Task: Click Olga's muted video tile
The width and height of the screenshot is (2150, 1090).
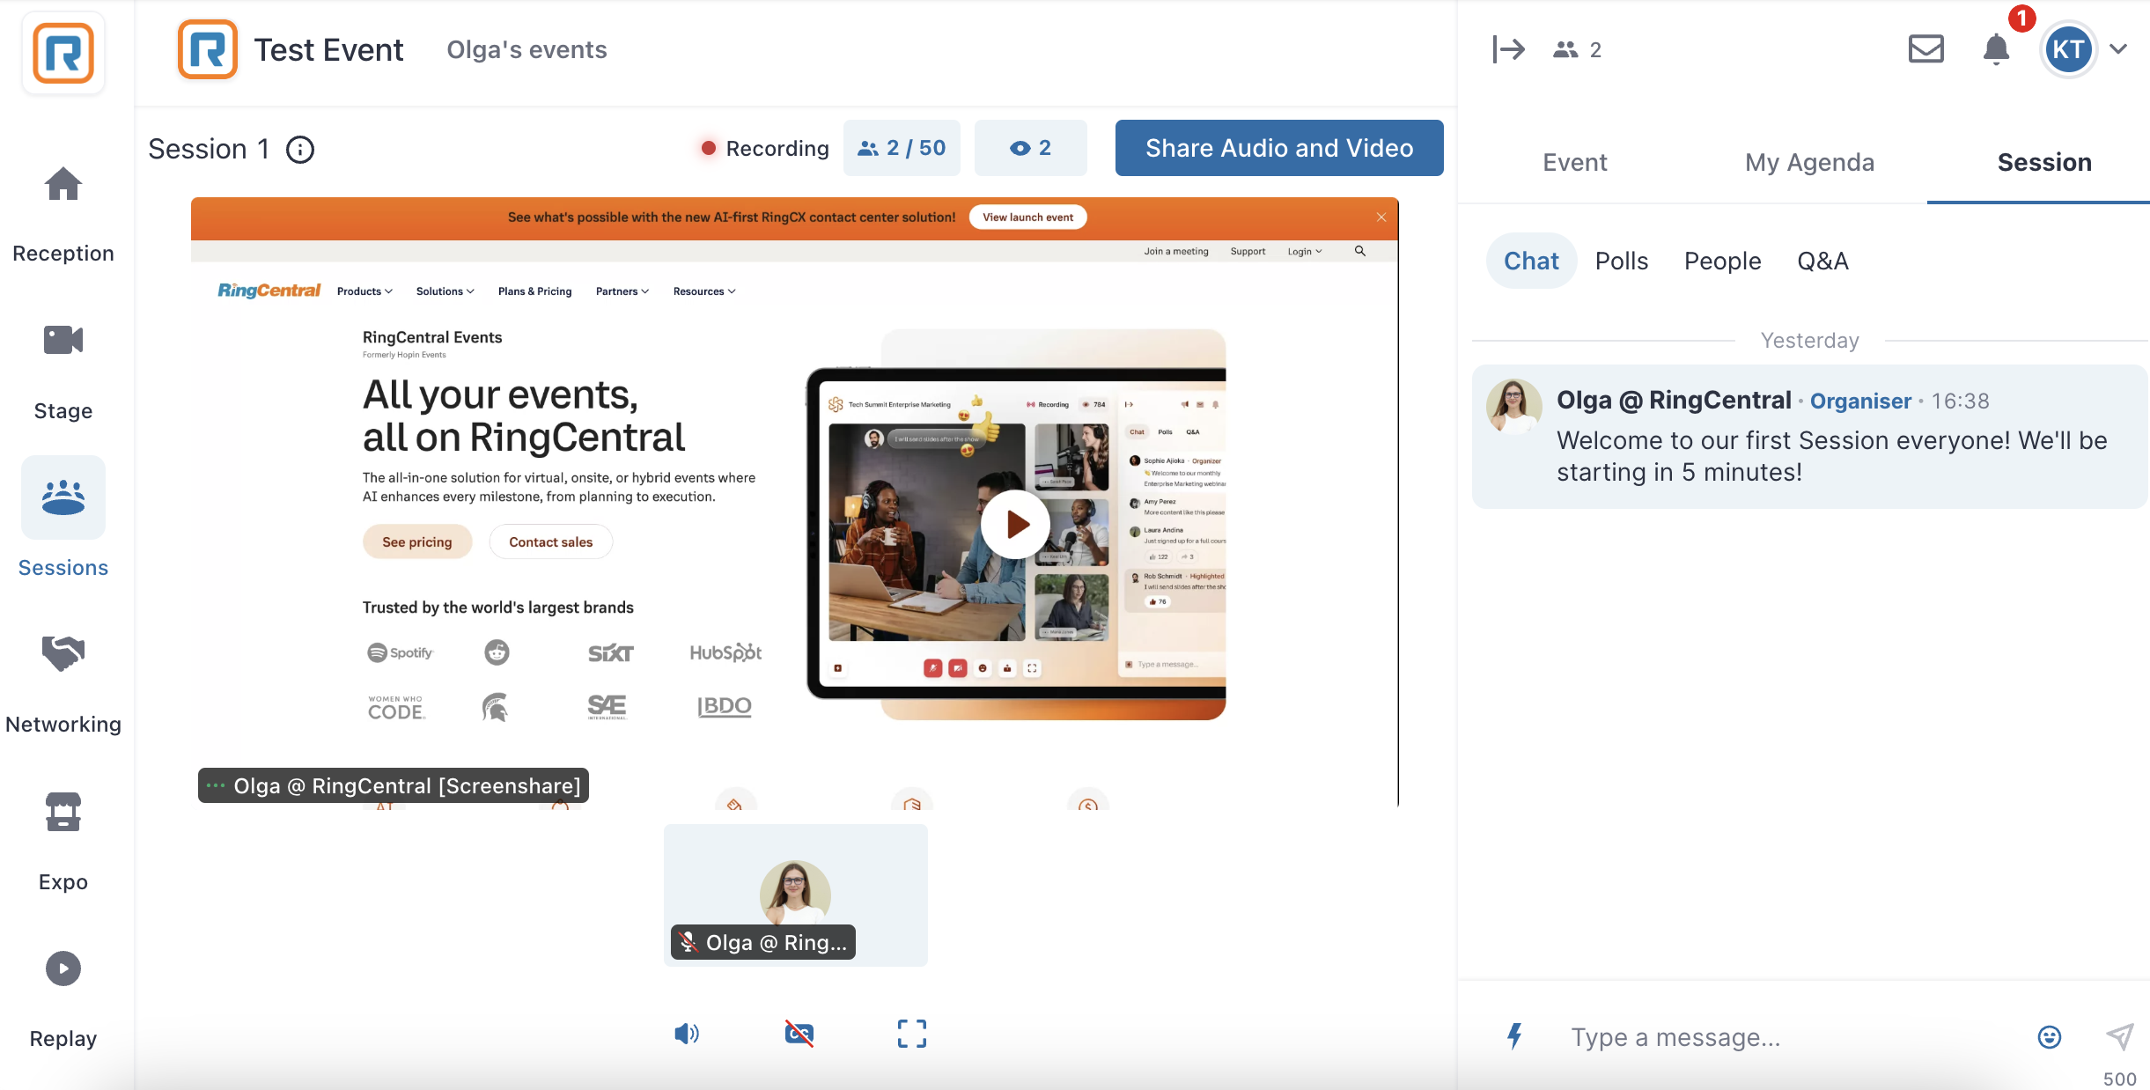Action: pos(796,895)
